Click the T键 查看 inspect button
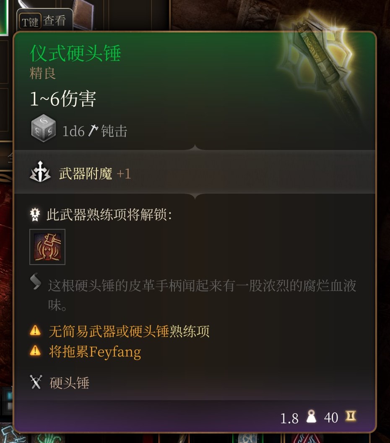 [44, 20]
